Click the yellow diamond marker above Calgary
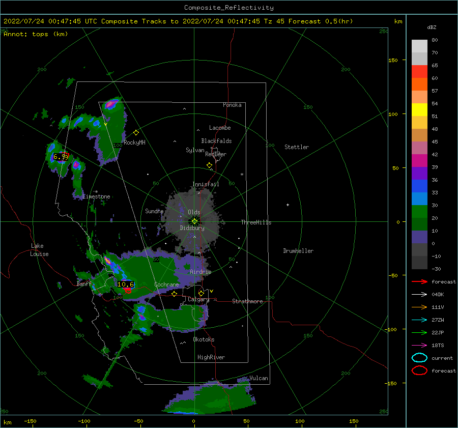Screen dimensions: 458x428 coord(201,293)
